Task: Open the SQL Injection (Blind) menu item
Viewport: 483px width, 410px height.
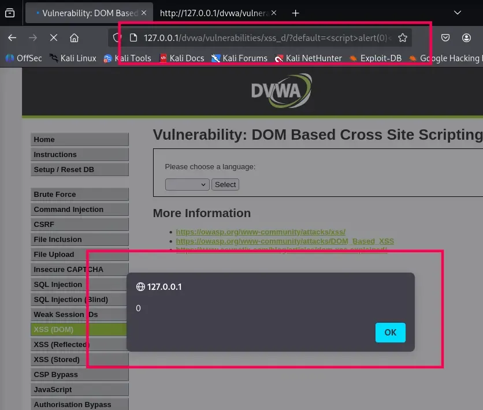Action: pos(80,300)
